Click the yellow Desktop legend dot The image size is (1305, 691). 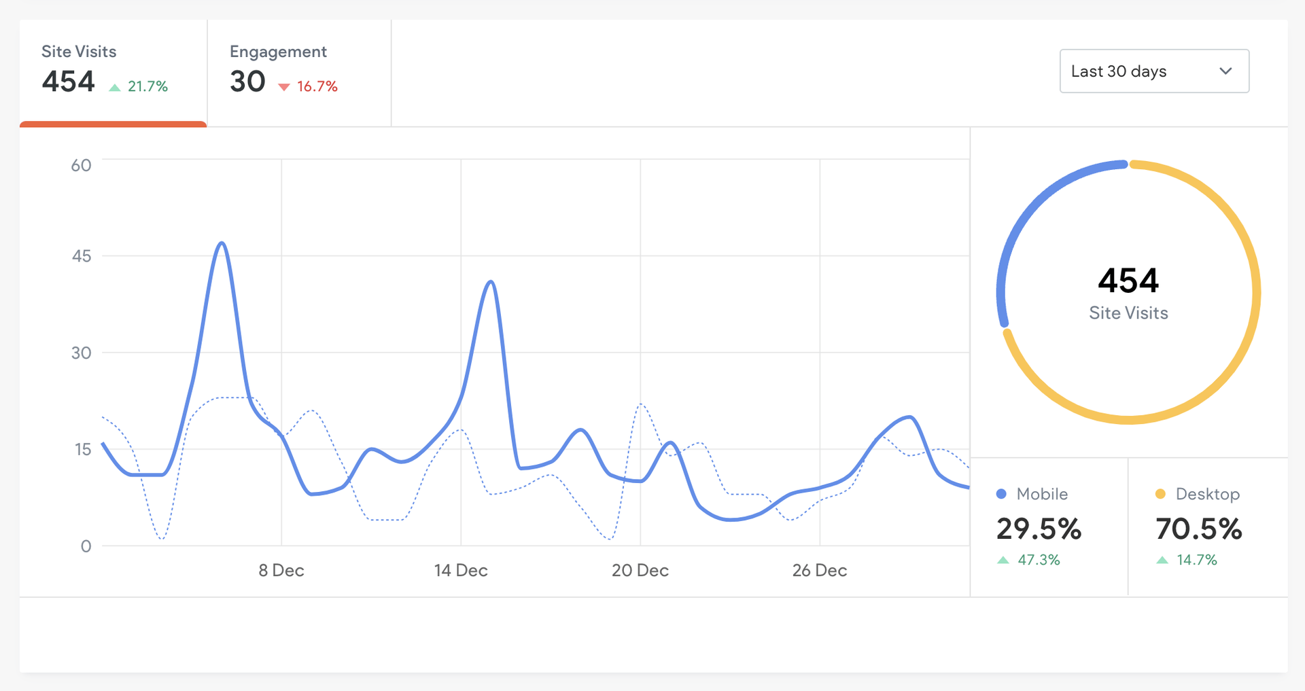pos(1160,494)
